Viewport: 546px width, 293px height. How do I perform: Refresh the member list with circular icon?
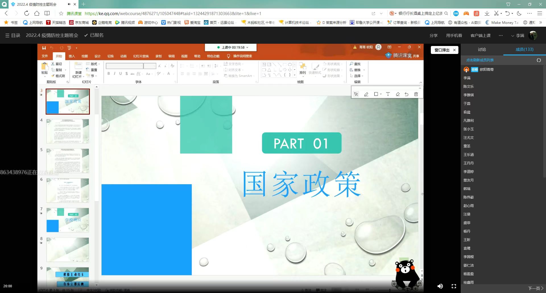coord(539,60)
